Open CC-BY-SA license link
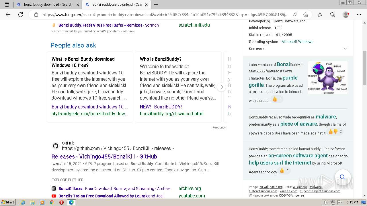367x206 pixels. (x=291, y=195)
